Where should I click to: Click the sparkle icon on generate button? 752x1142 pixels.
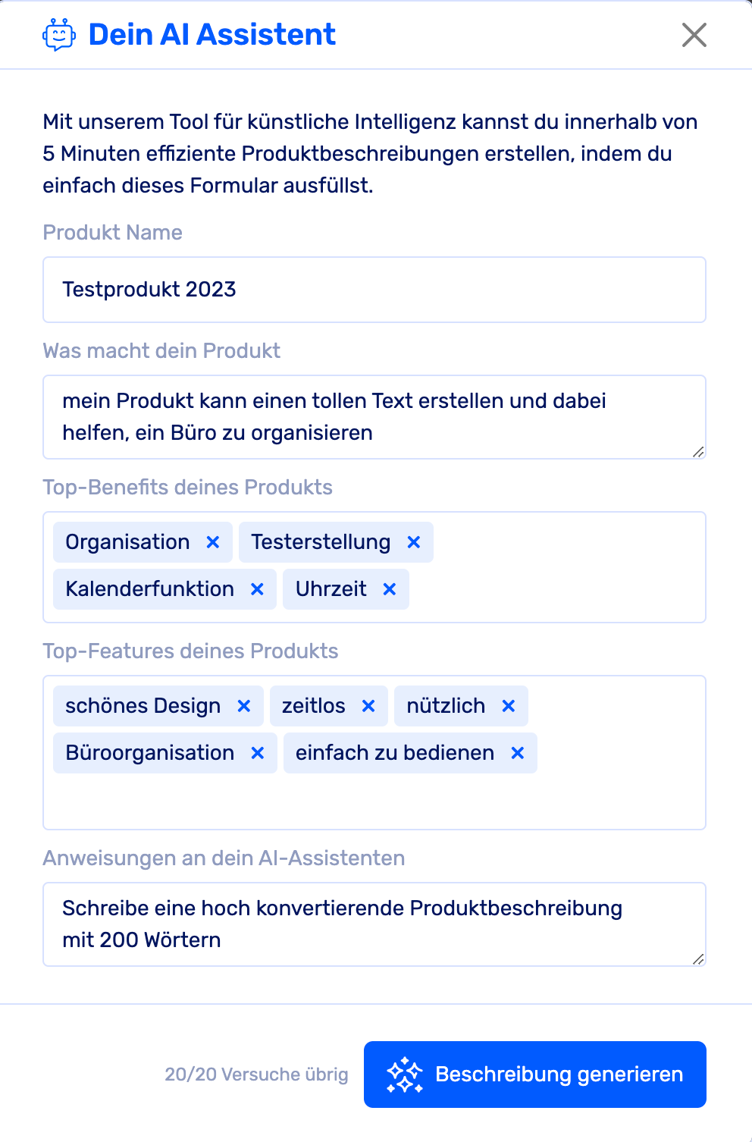pyautogui.click(x=405, y=1075)
